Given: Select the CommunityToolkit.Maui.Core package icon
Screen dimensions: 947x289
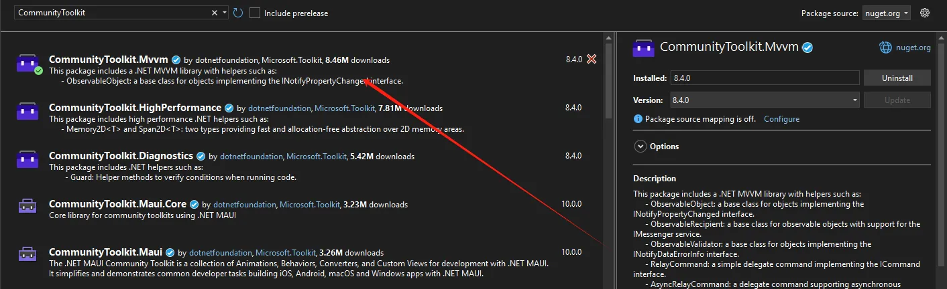Looking at the screenshot, I should [x=27, y=207].
